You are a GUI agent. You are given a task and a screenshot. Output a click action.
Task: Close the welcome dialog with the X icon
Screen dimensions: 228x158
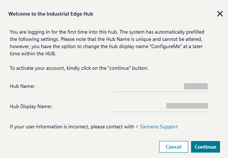pyautogui.click(x=220, y=14)
